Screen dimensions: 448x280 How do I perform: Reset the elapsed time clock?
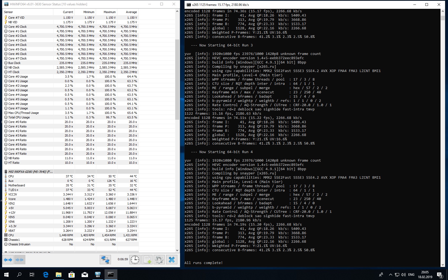point(135,259)
